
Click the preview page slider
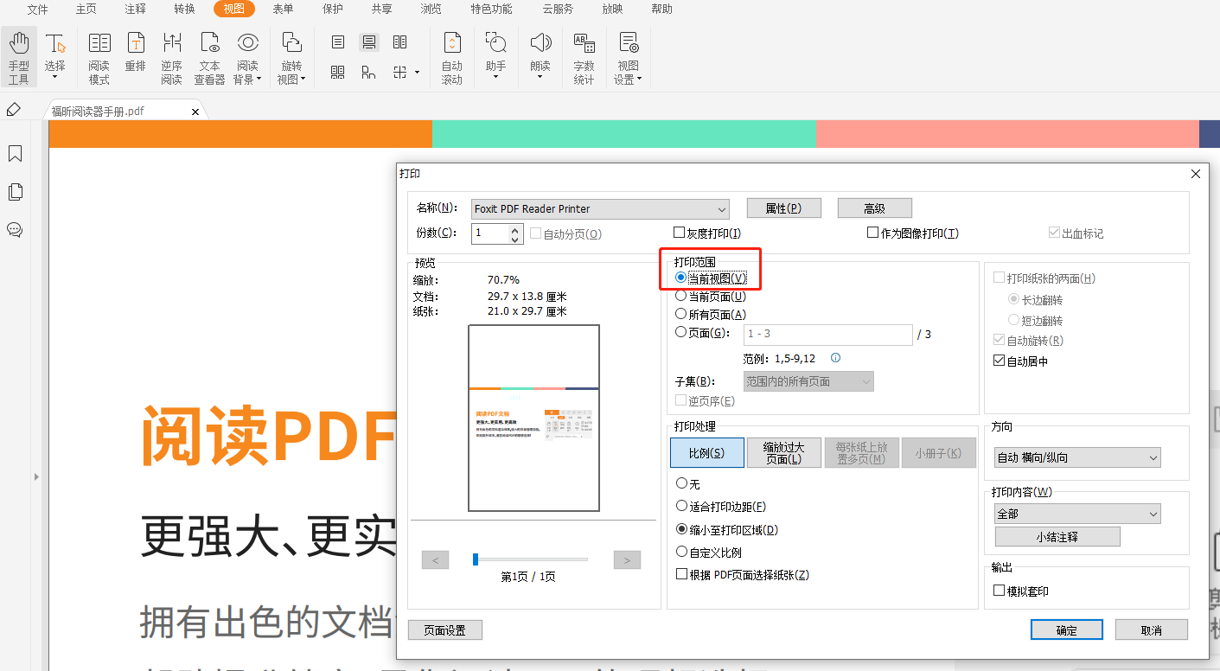pyautogui.click(x=530, y=559)
